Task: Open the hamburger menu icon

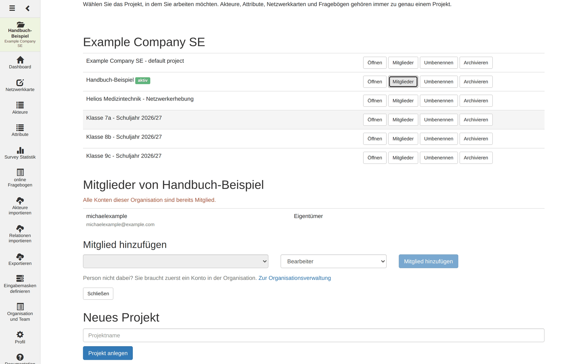Action: [12, 8]
